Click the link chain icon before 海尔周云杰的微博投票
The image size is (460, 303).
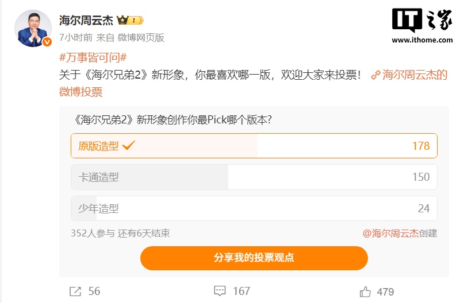point(375,75)
